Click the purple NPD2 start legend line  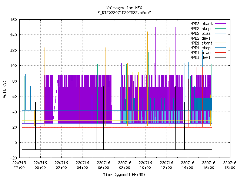(220, 24)
